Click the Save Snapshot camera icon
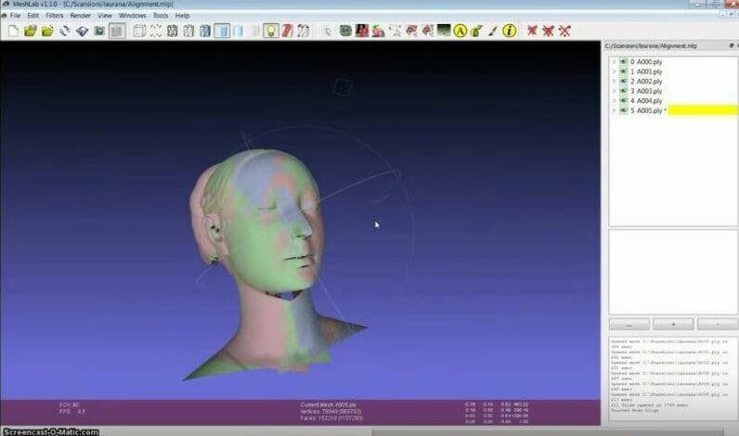This screenshot has height=436, width=739. [98, 31]
